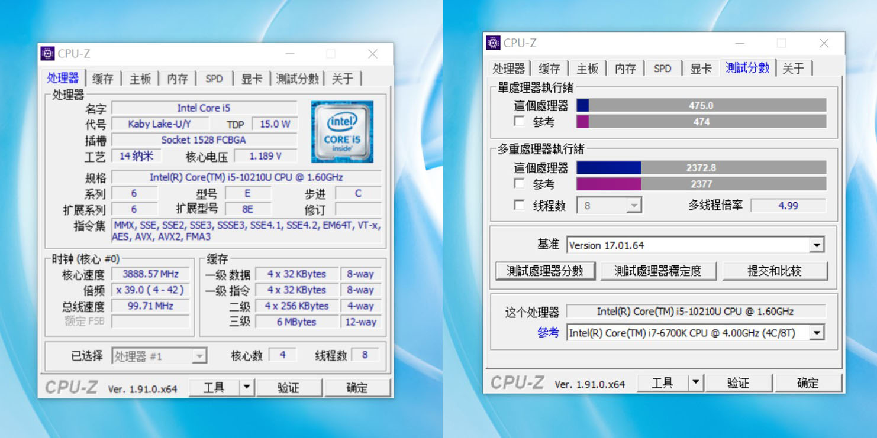Click the multi-thread 參考 bar showing 2377
This screenshot has width=877, height=438.
[701, 184]
